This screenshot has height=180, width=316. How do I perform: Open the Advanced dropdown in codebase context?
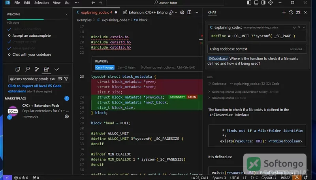[x=297, y=49]
